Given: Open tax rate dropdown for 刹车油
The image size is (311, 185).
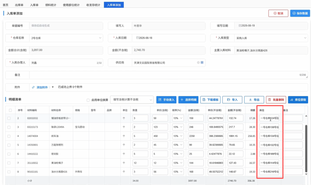Looking at the screenshot, I should 178,136.
